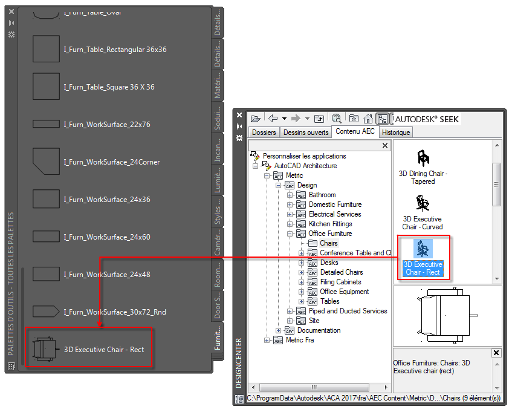512x412 pixels.
Task: Select Detailed Chairs in the tree
Action: (x=342, y=272)
